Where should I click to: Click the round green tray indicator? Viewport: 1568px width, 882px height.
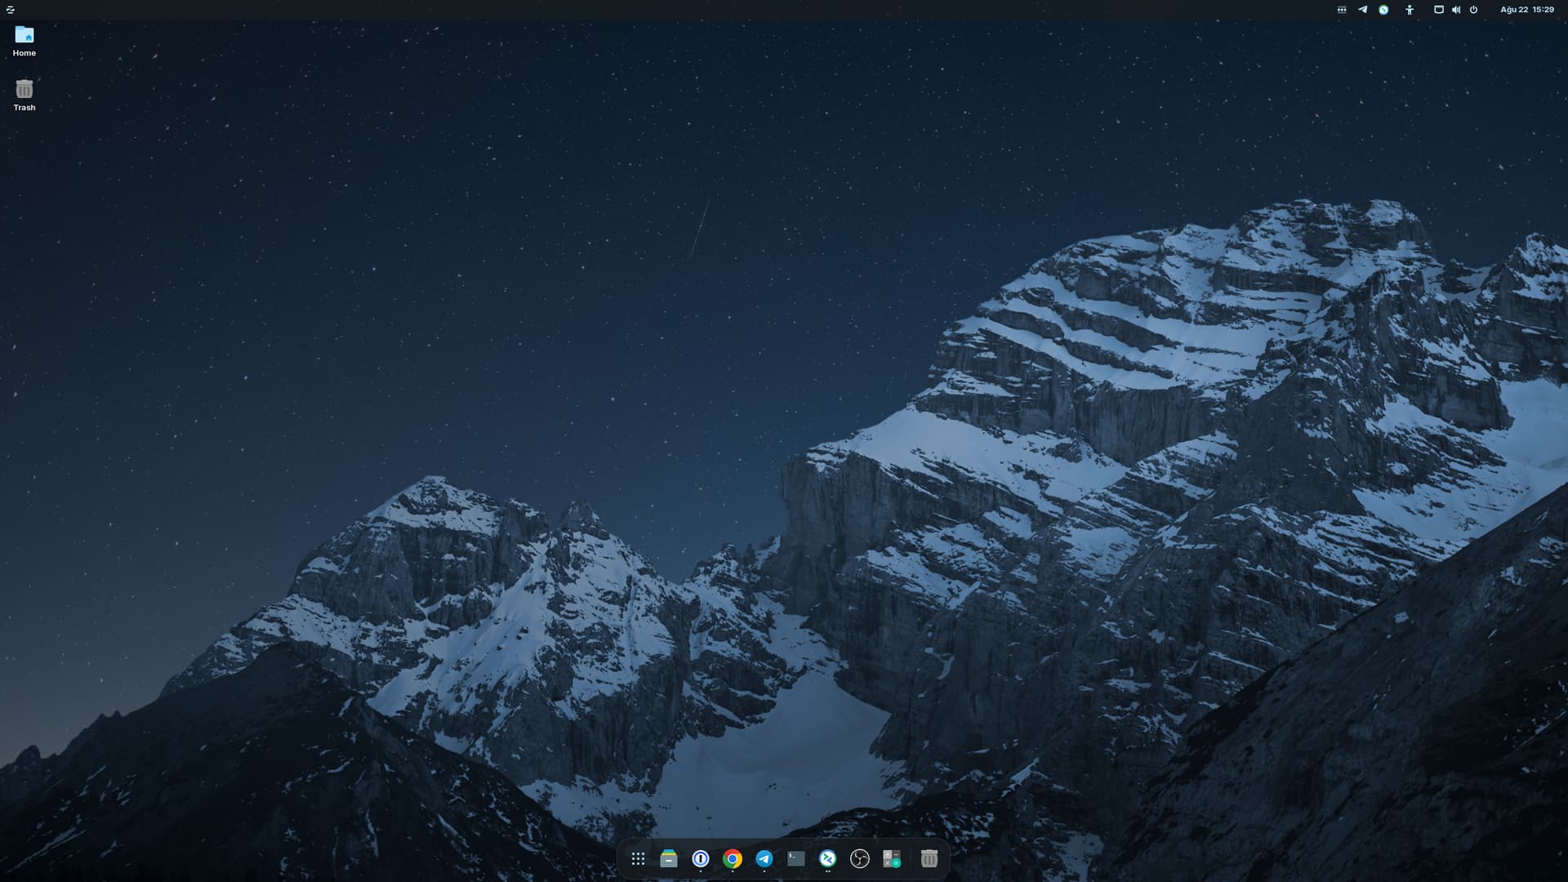[1383, 10]
